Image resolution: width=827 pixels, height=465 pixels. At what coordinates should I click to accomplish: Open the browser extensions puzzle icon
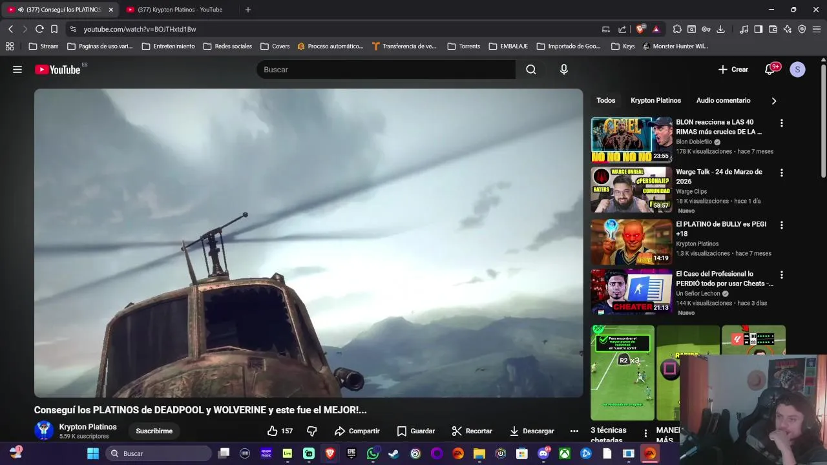tap(677, 29)
